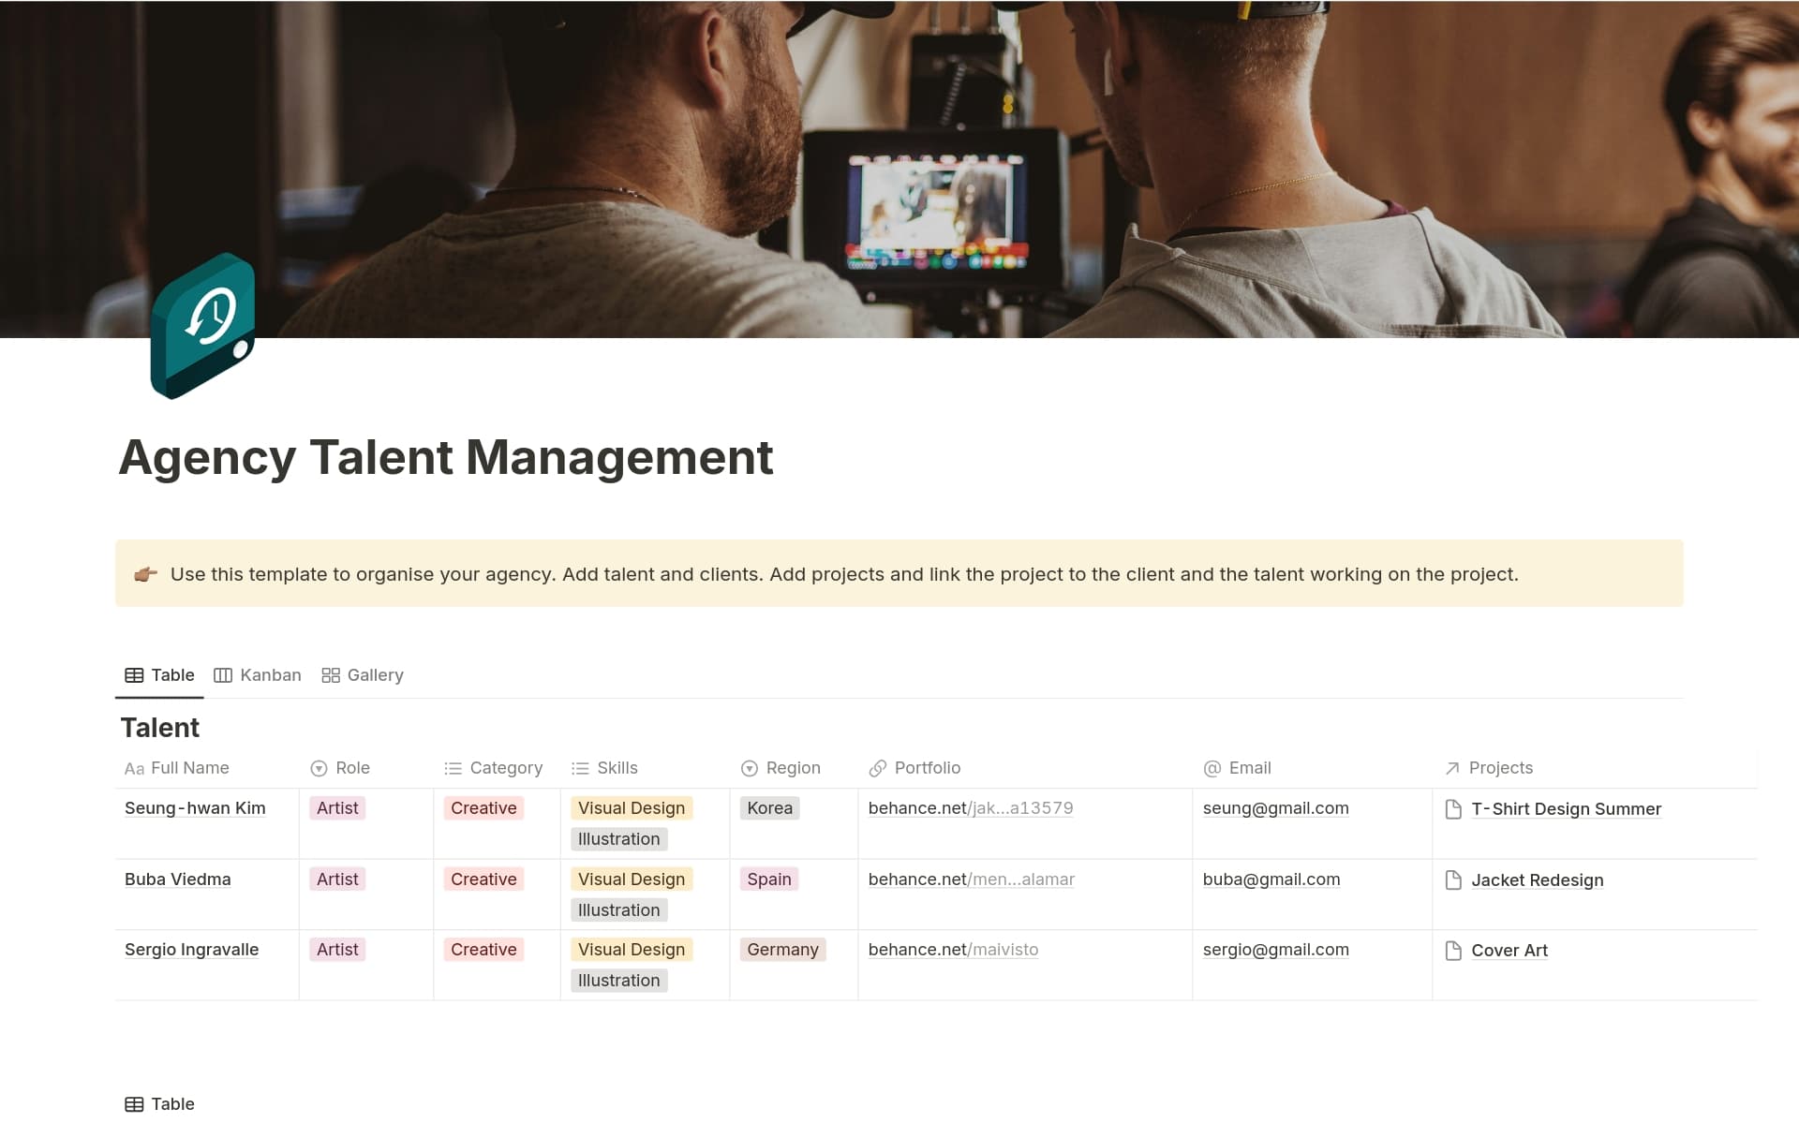The width and height of the screenshot is (1799, 1123).
Task: Click the page icon beside T-Shirt Design Summer
Action: 1453,809
